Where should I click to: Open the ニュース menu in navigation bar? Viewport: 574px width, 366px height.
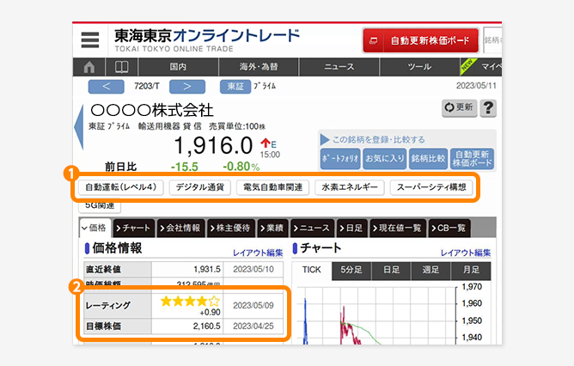(x=339, y=67)
